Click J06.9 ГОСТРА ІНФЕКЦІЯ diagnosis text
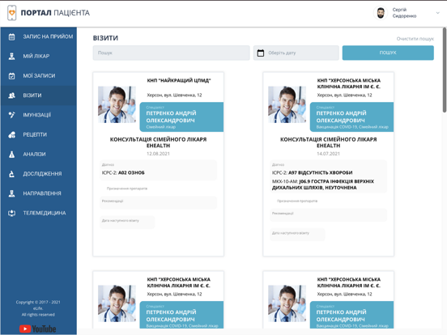Screen dimensions: 447x335 point(323,184)
